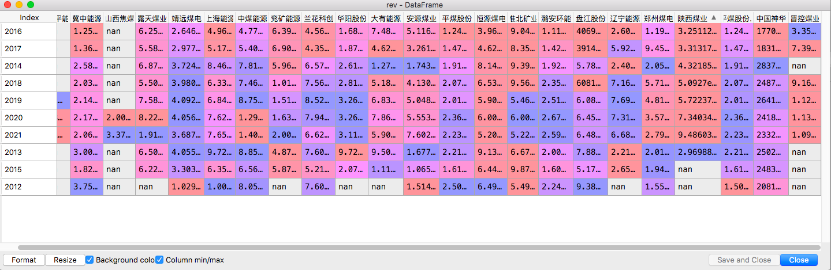Click the 2019 row index
The image size is (831, 270).
[29, 100]
